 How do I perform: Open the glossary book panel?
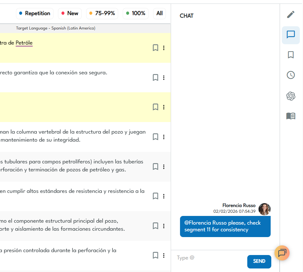[291, 116]
